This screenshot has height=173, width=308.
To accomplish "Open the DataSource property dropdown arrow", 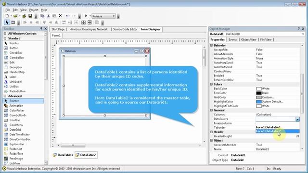I will [x=297, y=119].
